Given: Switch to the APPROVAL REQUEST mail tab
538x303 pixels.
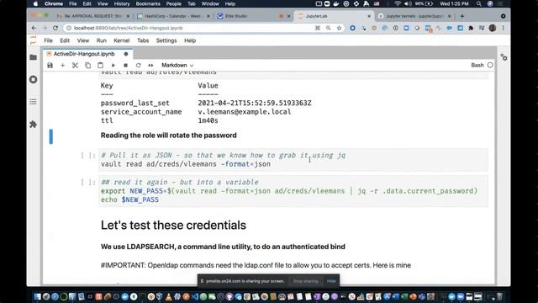Looking at the screenshot, I should (x=93, y=16).
